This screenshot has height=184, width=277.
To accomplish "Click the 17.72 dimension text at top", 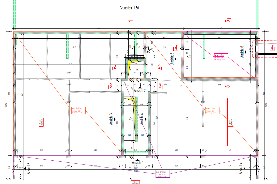I will [x=98, y=28].
